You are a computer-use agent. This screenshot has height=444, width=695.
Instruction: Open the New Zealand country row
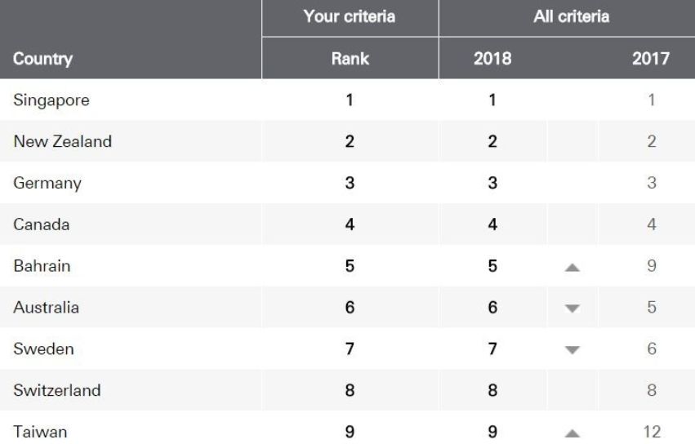point(62,142)
